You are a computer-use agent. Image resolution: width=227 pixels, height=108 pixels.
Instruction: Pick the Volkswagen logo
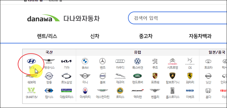pos(138,61)
